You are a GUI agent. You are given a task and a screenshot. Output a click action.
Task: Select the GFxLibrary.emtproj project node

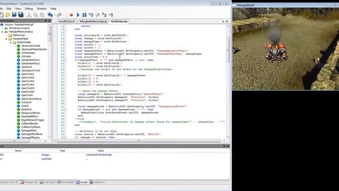[19, 28]
